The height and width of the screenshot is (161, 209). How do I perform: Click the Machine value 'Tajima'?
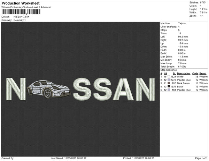[182, 23]
